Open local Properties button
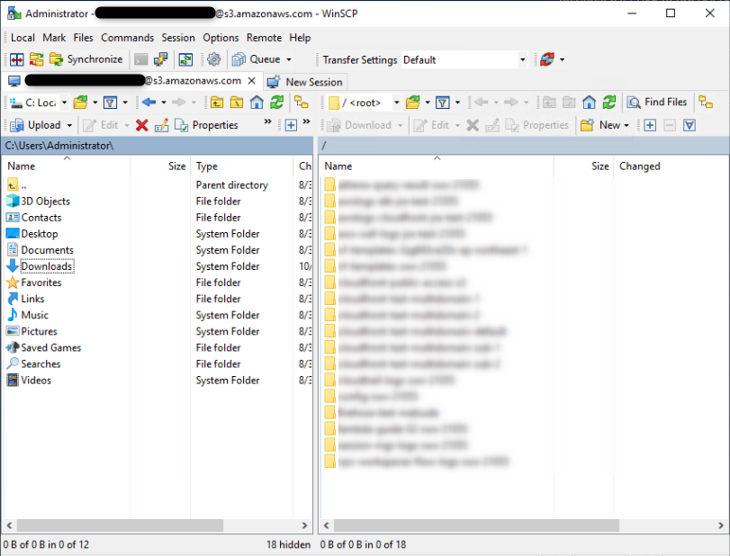The height and width of the screenshot is (556, 730). 206,125
